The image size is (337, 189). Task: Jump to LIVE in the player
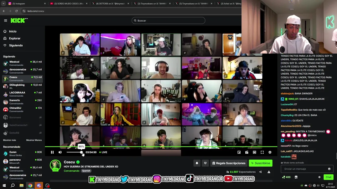[x=103, y=152]
